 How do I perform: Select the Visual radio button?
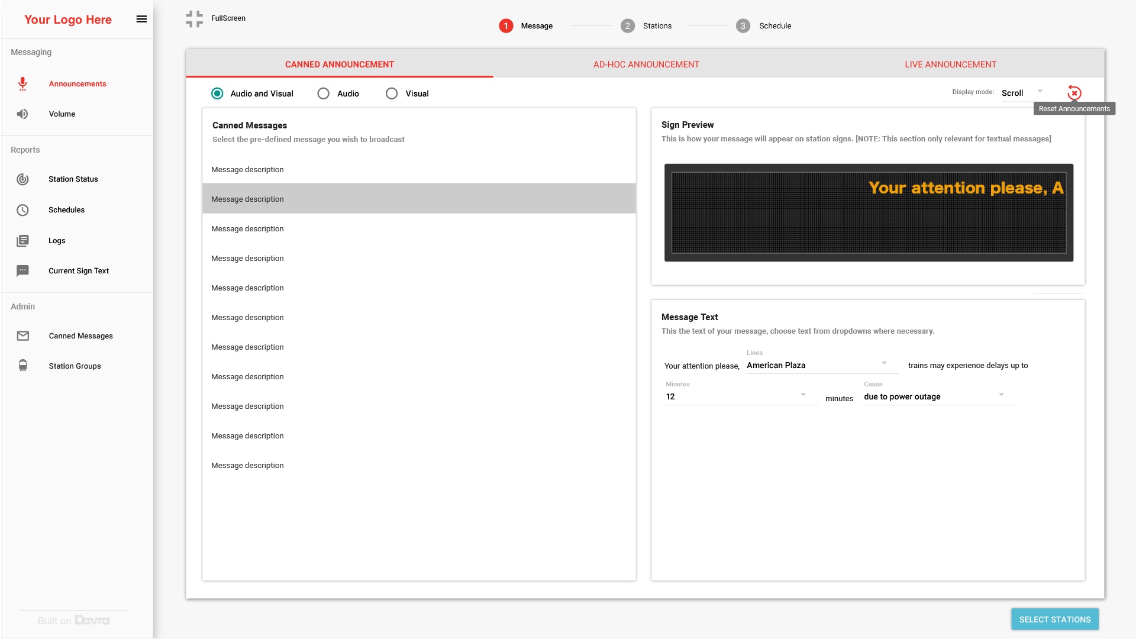[392, 93]
